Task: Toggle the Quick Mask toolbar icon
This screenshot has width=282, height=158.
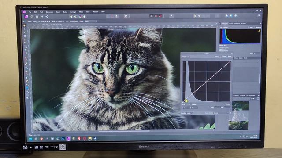Action: (x=126, y=16)
